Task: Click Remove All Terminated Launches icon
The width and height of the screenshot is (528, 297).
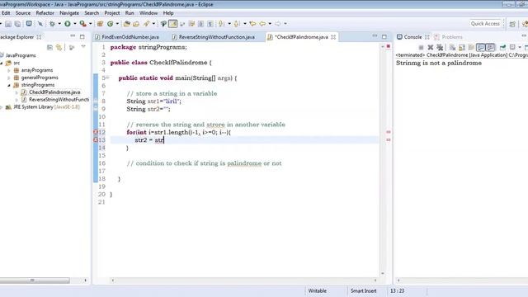Action: tap(440, 48)
